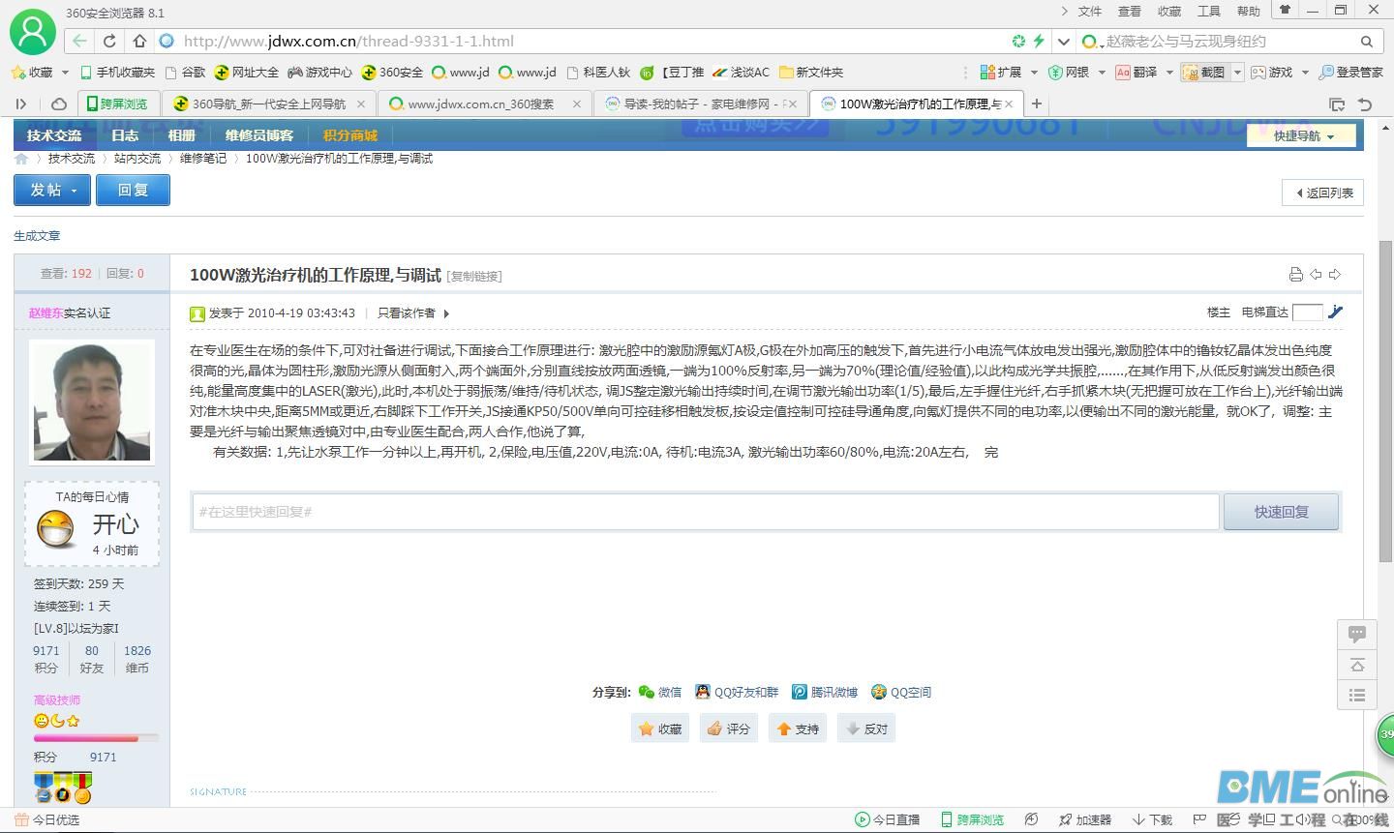Open the 维修员博客 menu item
The height and width of the screenshot is (833, 1394).
pos(258,135)
